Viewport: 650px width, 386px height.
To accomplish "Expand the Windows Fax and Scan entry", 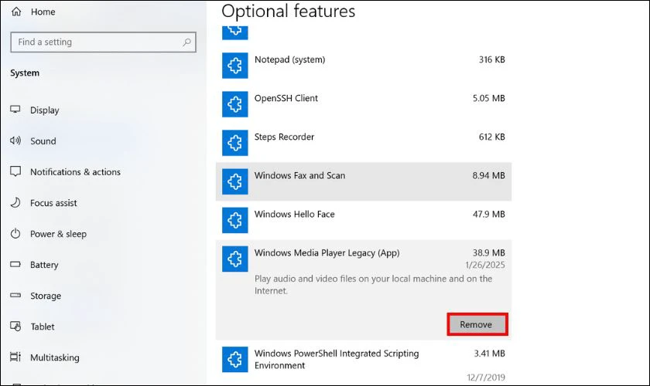I will point(364,181).
